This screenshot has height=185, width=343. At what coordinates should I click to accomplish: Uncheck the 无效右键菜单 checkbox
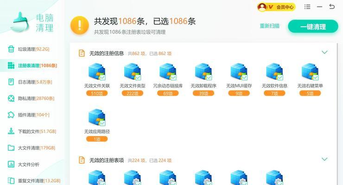(316, 77)
